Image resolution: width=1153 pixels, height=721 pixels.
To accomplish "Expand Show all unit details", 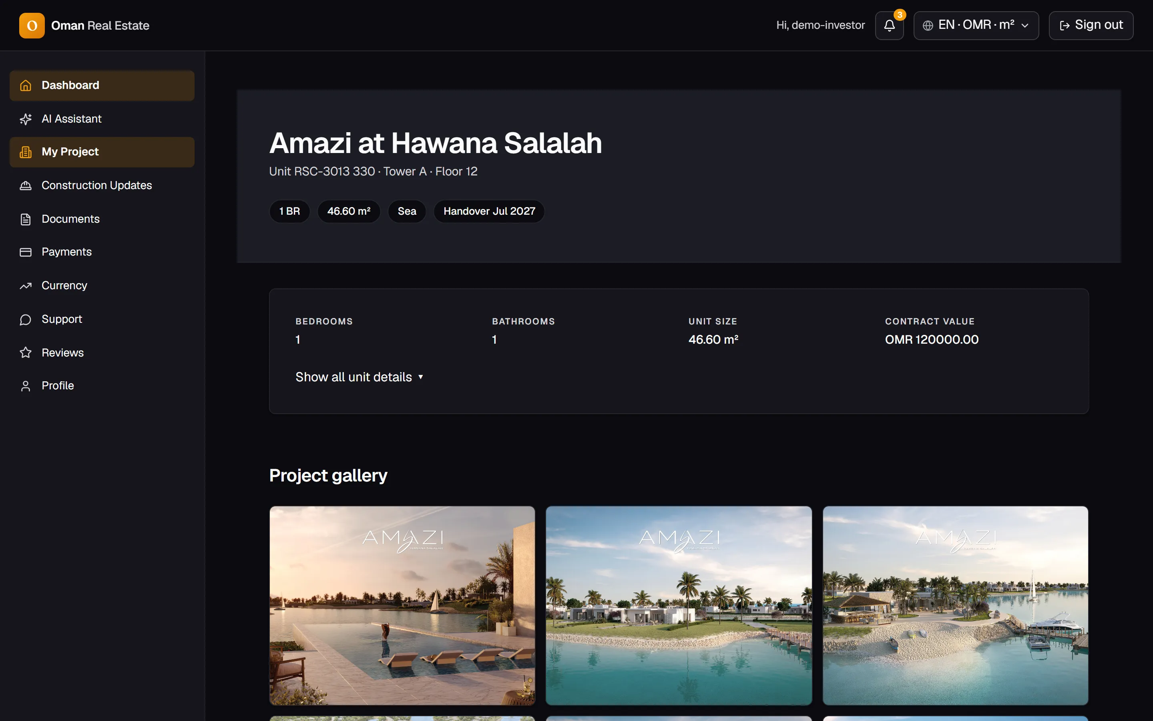I will 359,377.
